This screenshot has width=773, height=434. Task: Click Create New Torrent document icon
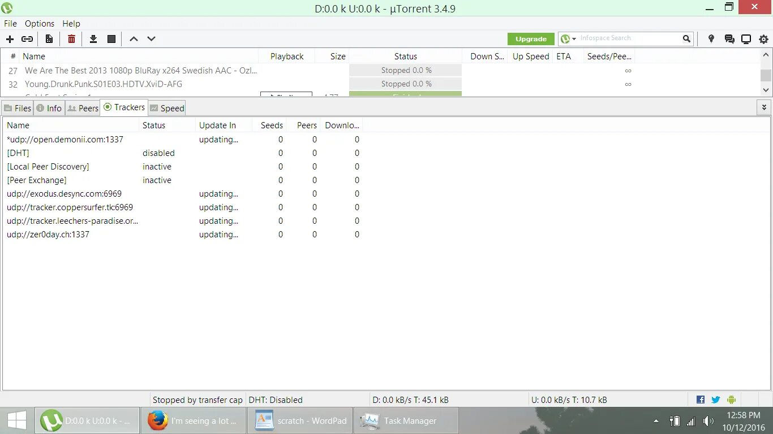point(49,39)
